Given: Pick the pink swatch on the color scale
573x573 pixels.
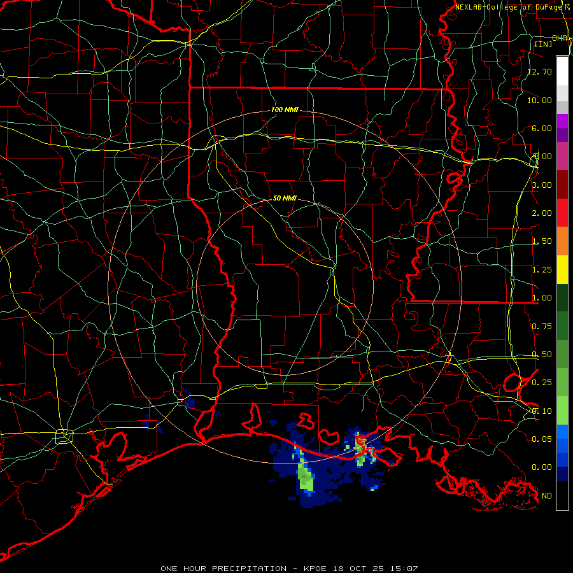Looking at the screenshot, I should coord(562,156).
